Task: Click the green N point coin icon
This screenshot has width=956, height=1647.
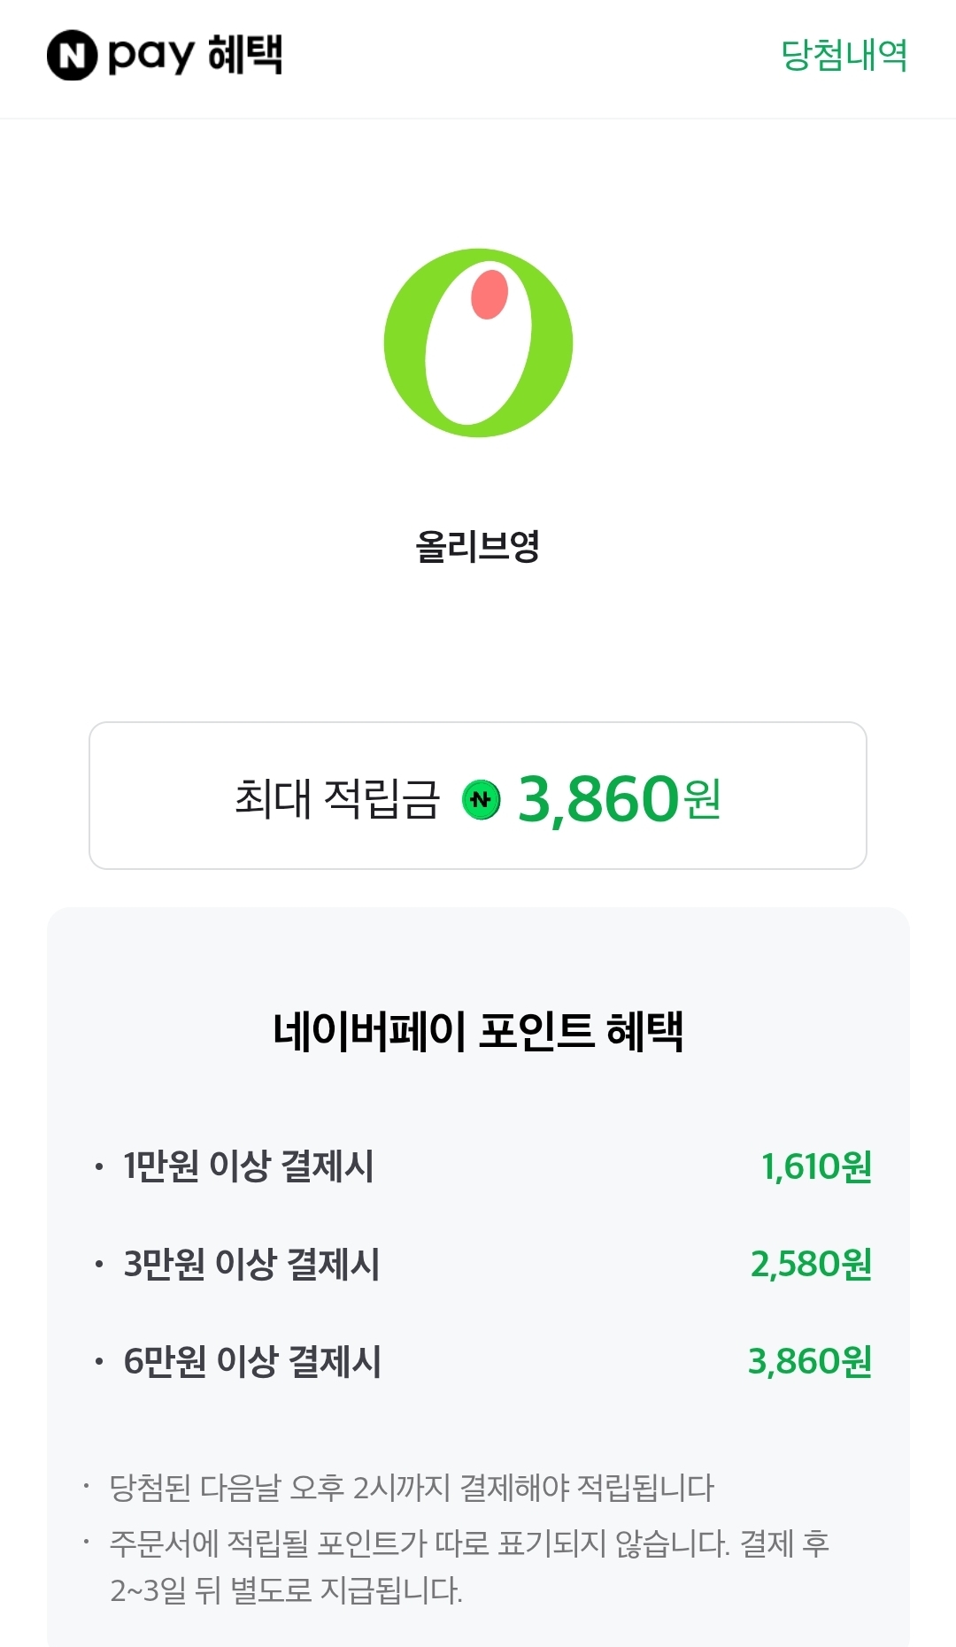Action: coord(481,800)
